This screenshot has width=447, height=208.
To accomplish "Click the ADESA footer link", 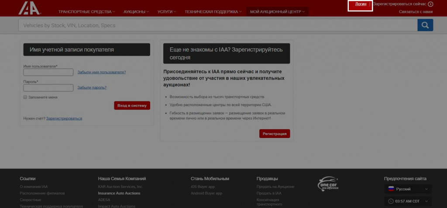I will coord(104,200).
